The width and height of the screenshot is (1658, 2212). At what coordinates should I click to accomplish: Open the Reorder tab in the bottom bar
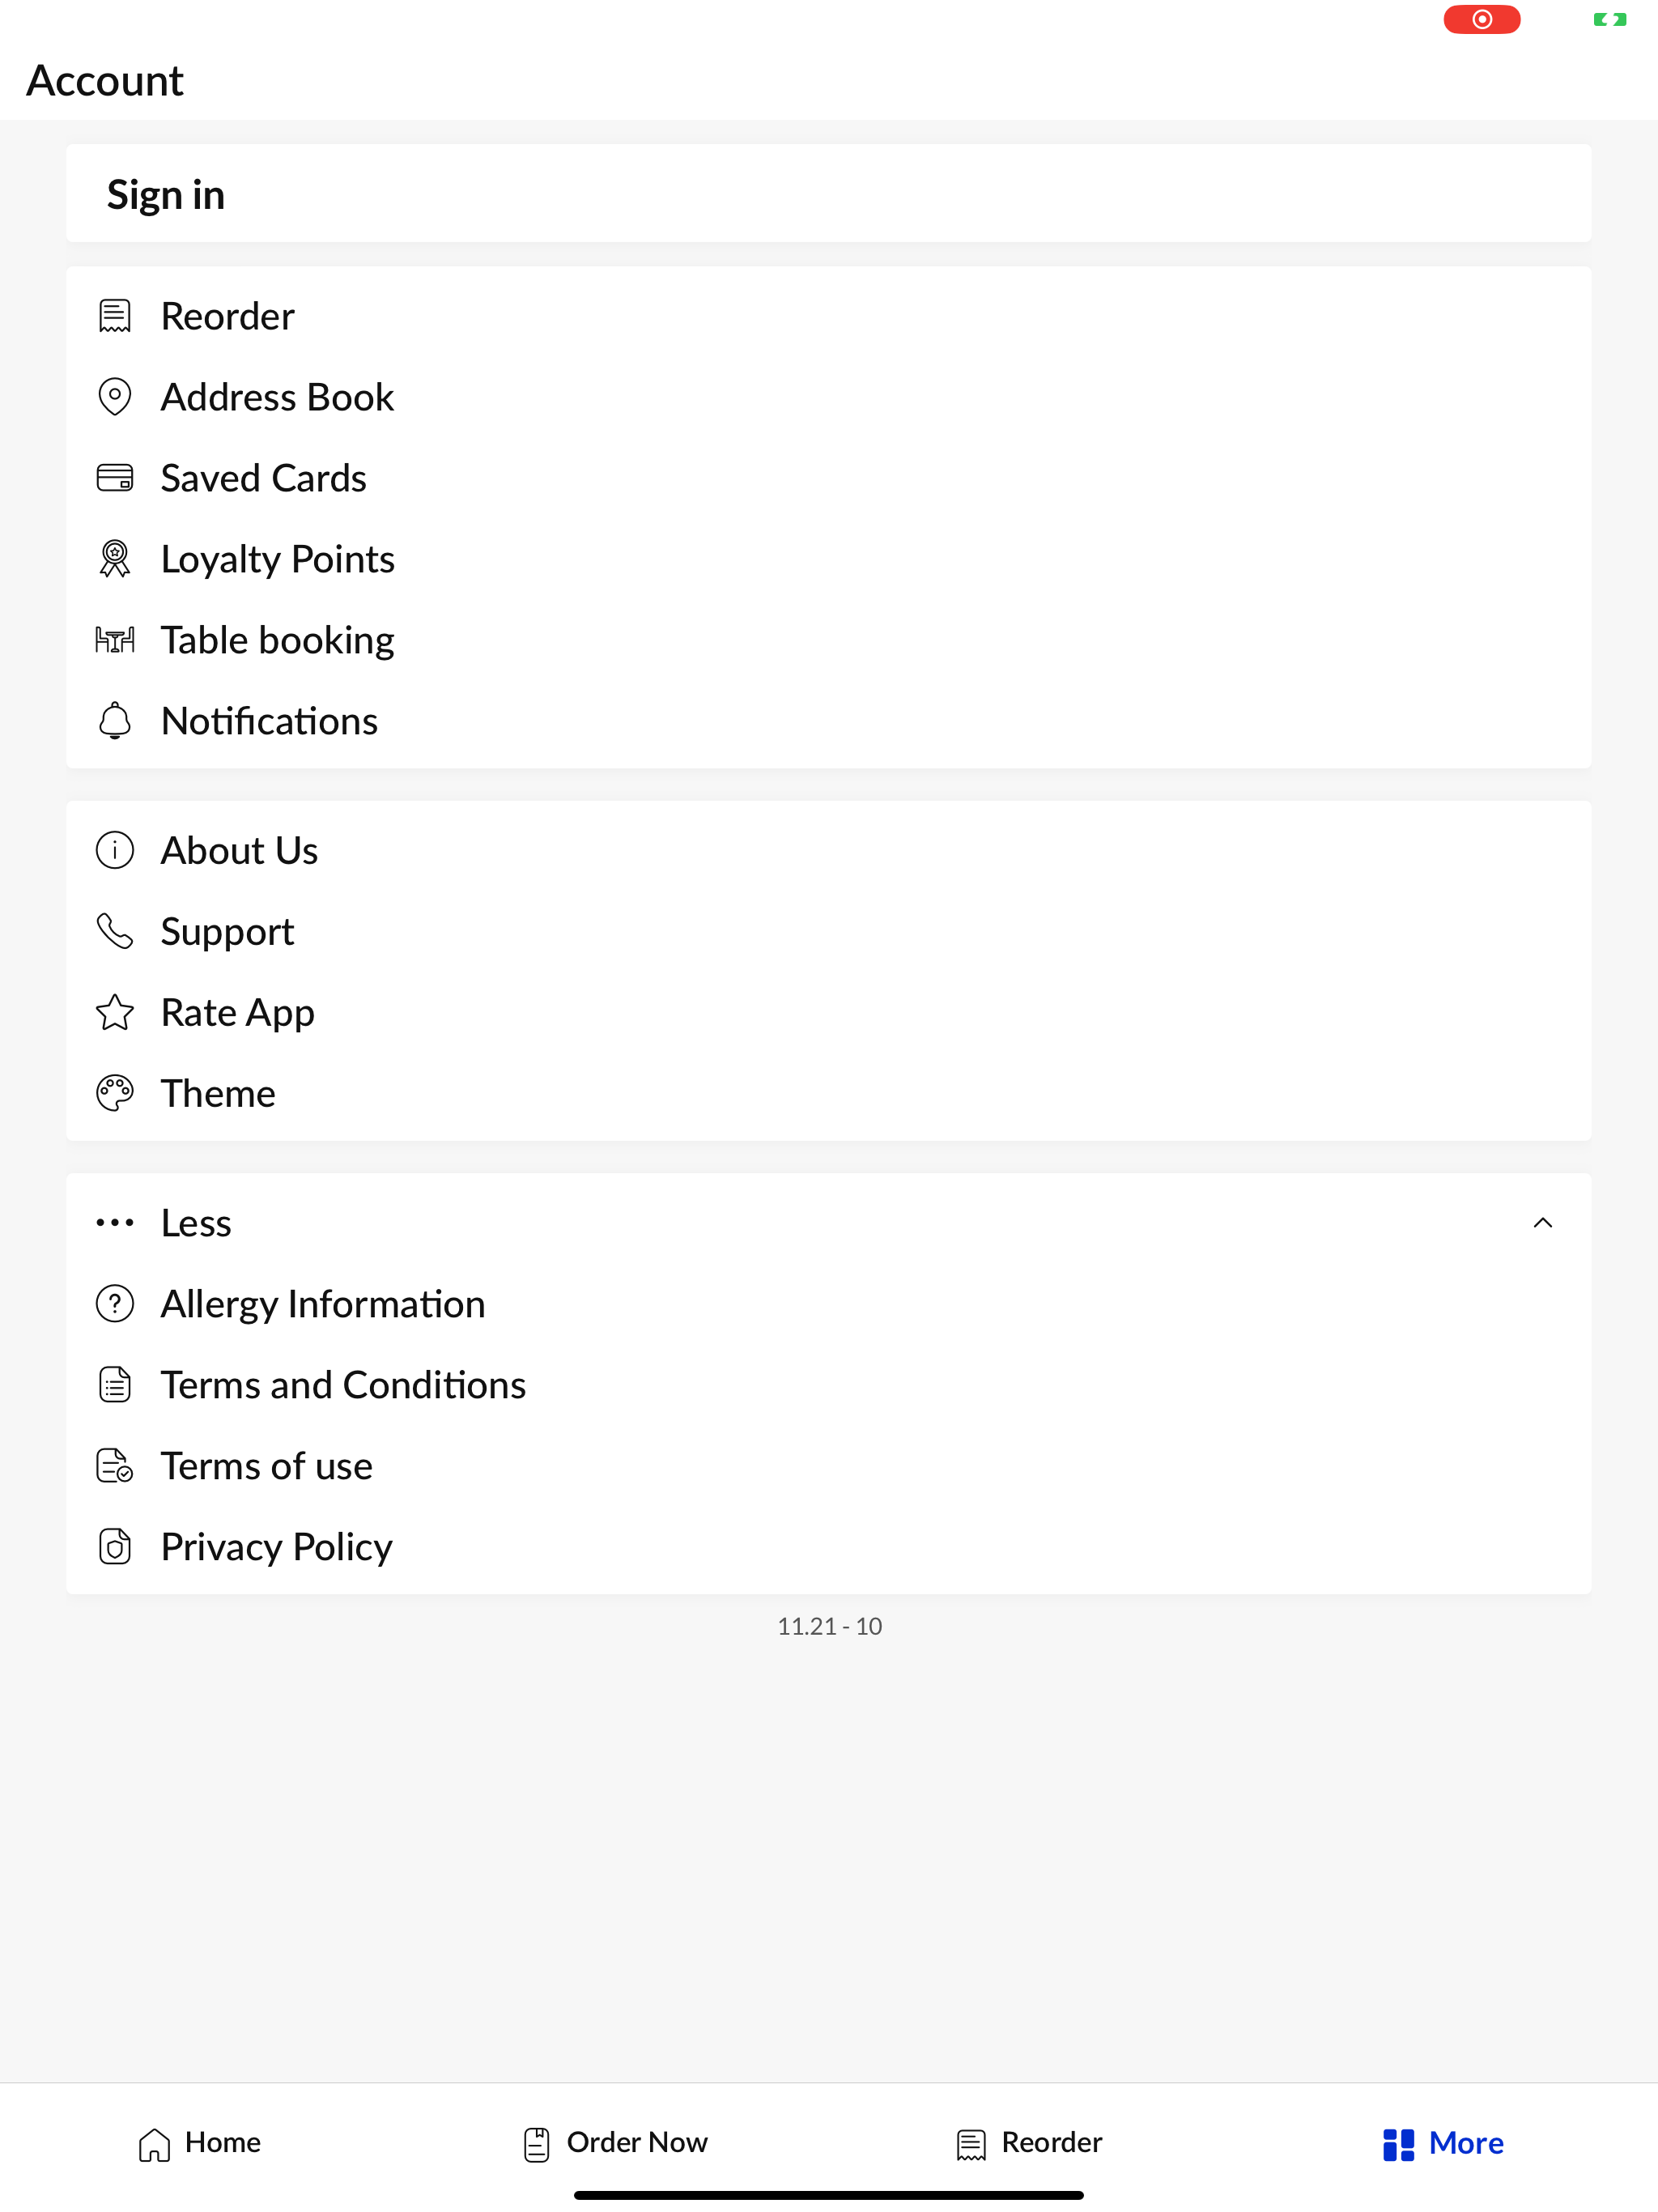1029,2143
